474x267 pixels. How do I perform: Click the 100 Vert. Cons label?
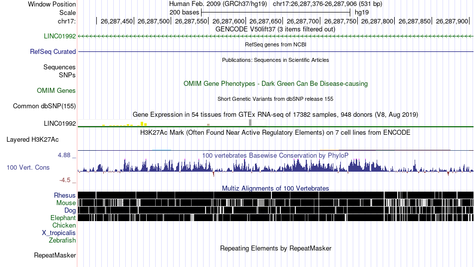pos(28,168)
